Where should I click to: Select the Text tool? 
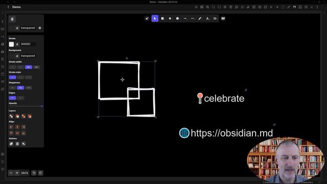[207, 18]
